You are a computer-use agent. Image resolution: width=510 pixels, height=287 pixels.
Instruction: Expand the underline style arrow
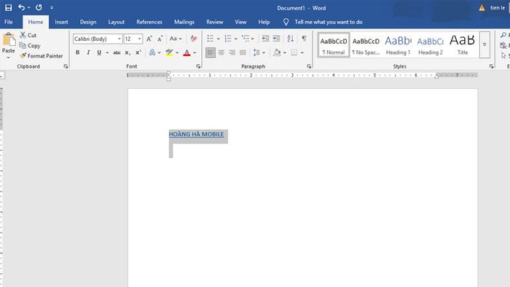[107, 52]
